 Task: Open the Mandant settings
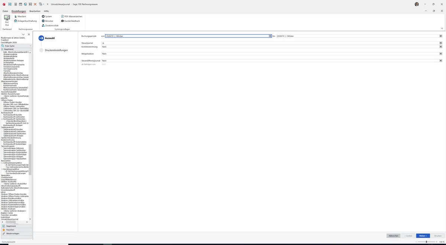(x=20, y=17)
